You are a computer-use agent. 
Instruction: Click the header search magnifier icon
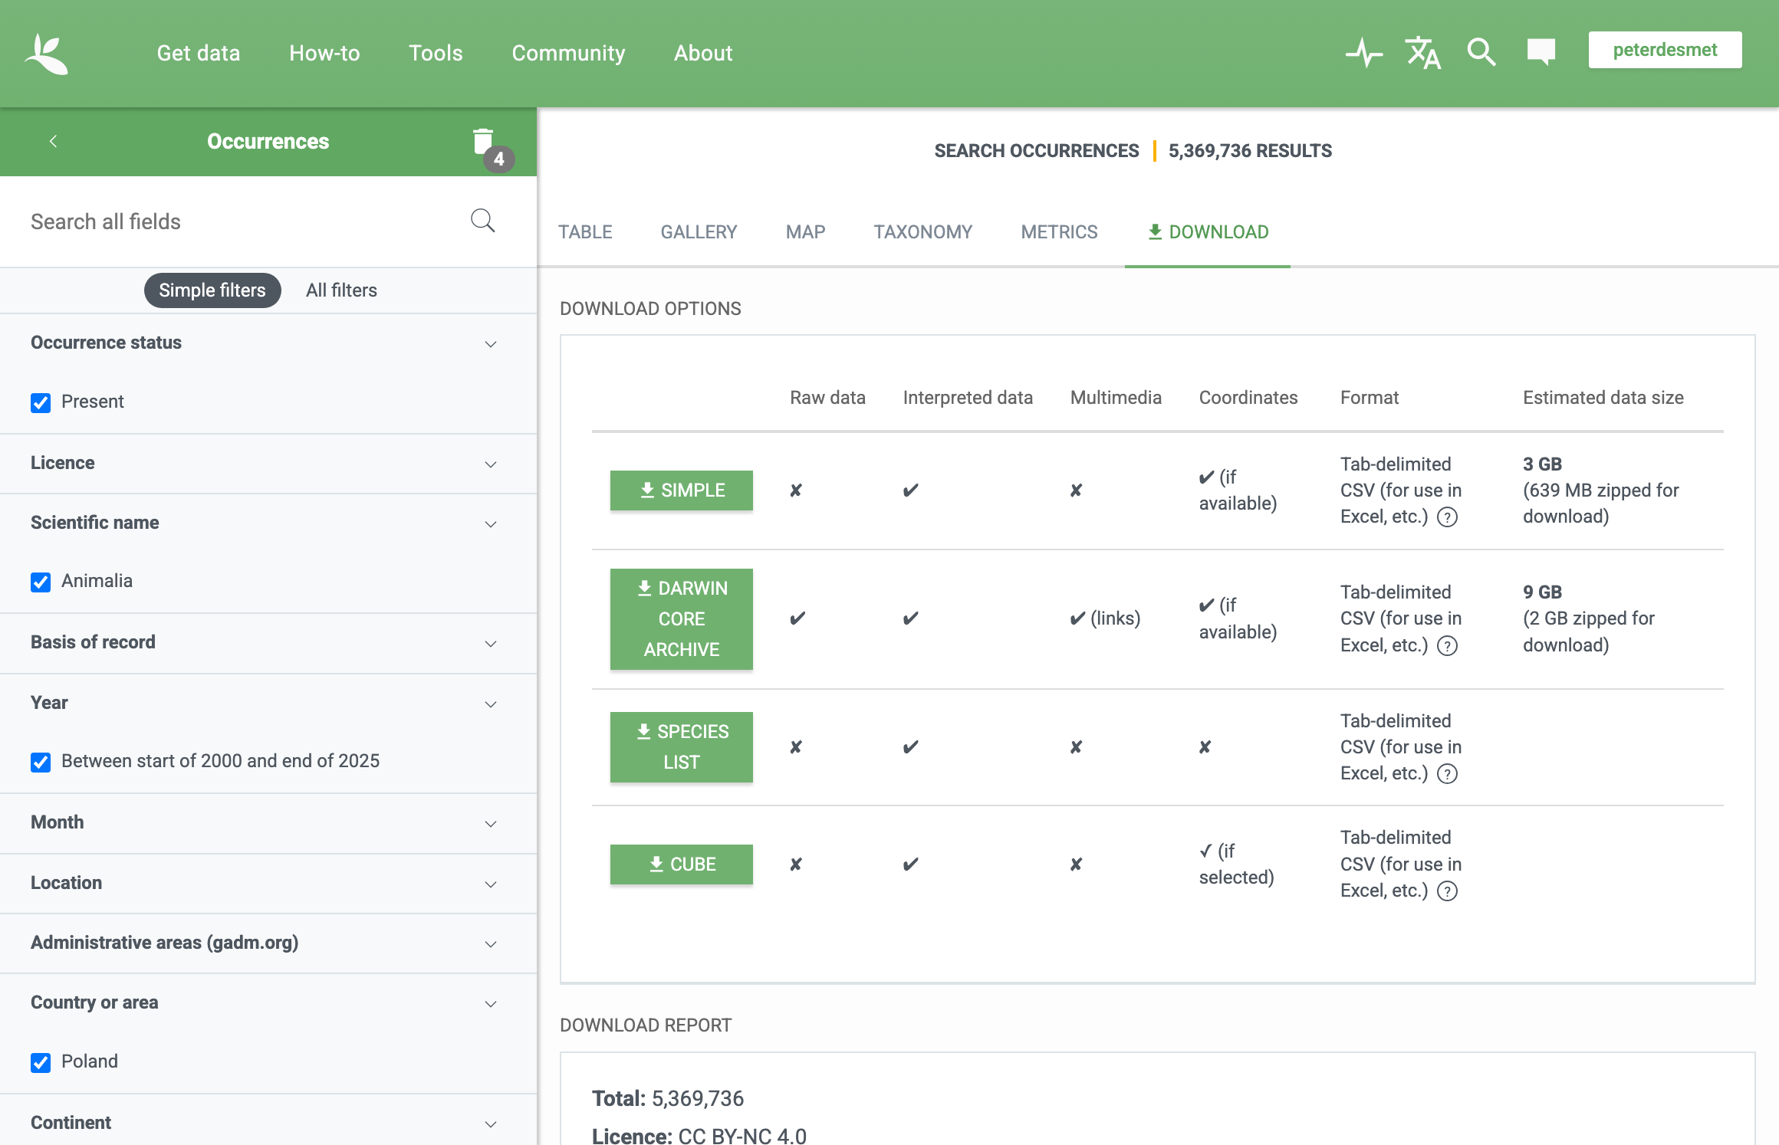[x=1481, y=53]
